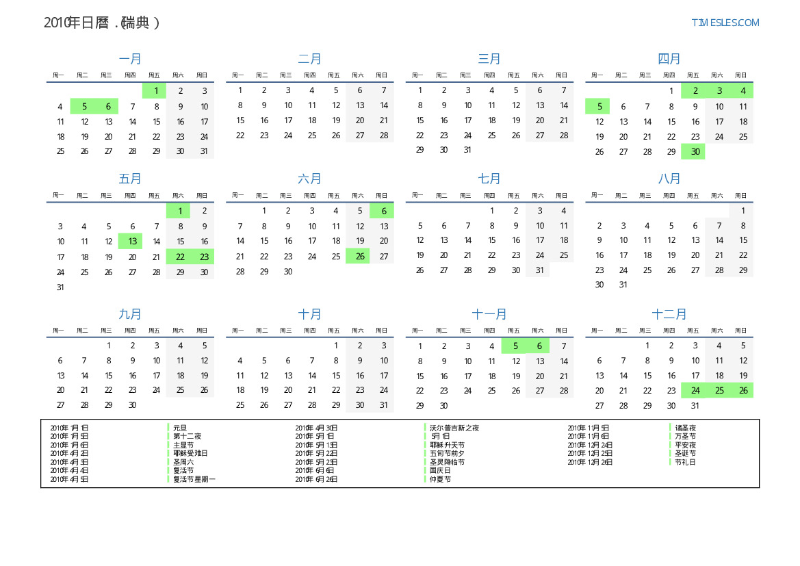This screenshot has width=800, height=566.
Task: Open the 十二月 month heading
Action: 669,315
